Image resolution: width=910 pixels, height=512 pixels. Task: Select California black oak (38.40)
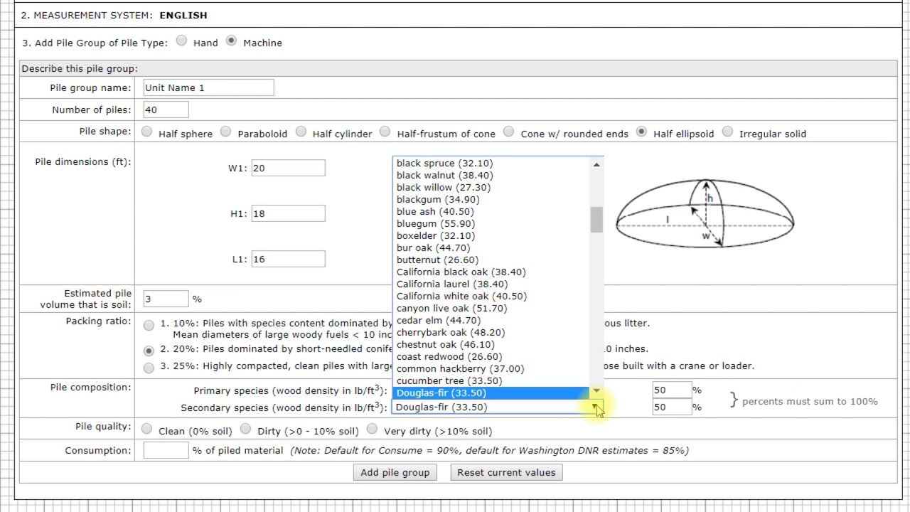(x=491, y=272)
